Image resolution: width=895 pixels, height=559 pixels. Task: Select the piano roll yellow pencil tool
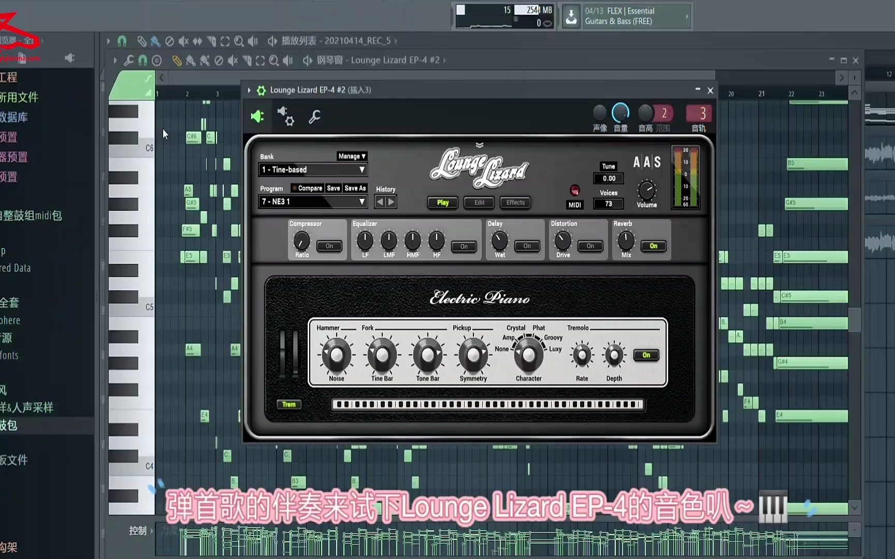click(177, 61)
